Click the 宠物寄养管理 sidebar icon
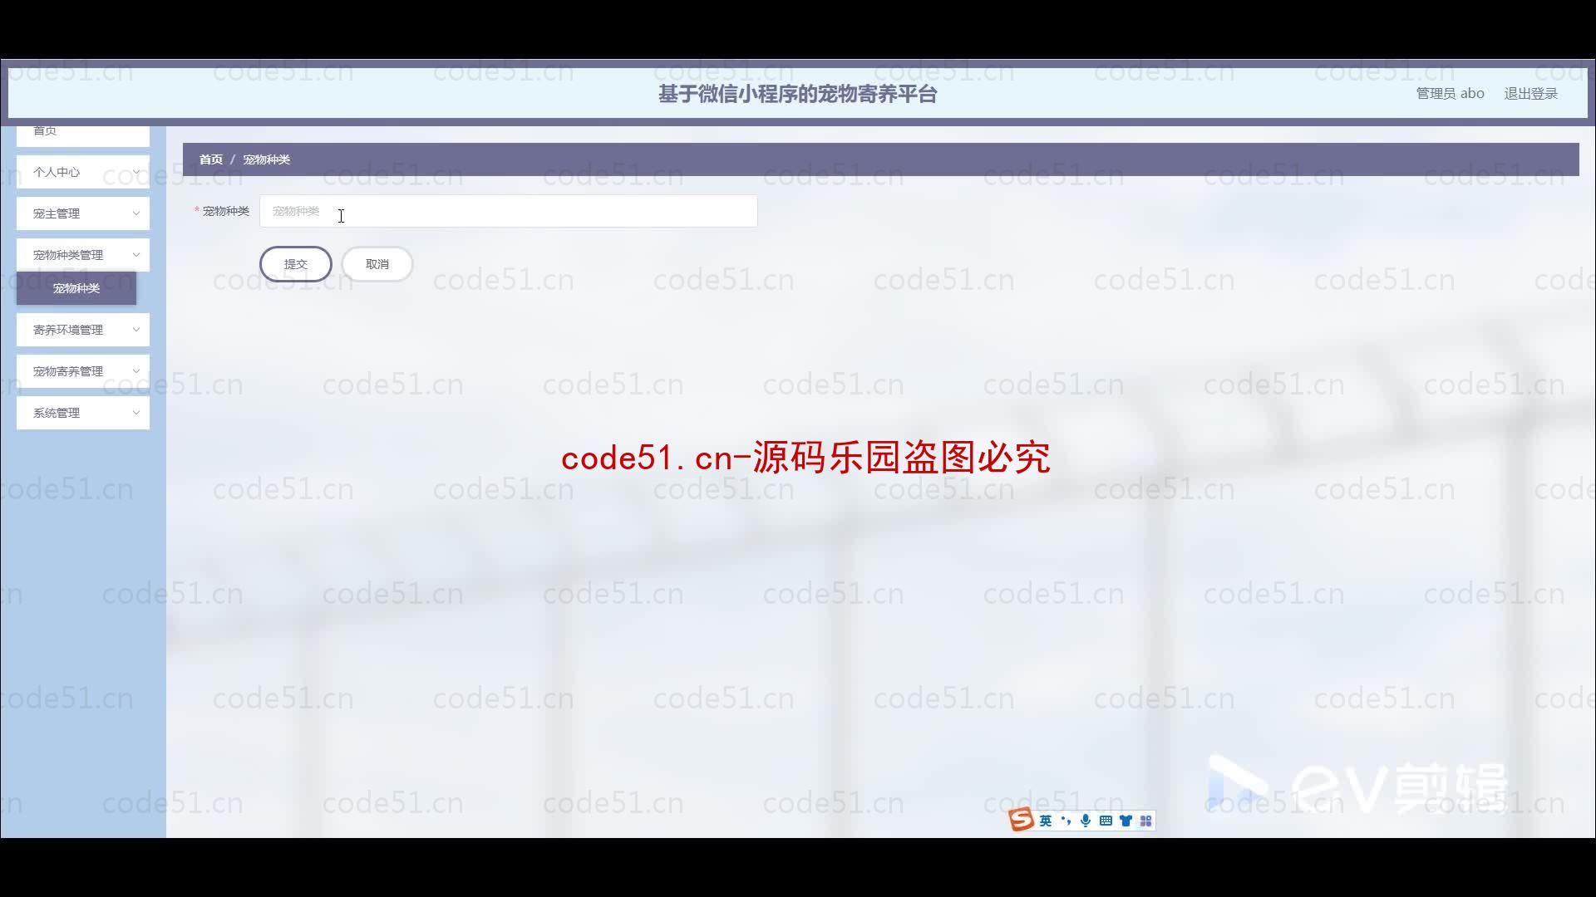Image resolution: width=1596 pixels, height=897 pixels. [x=83, y=371]
